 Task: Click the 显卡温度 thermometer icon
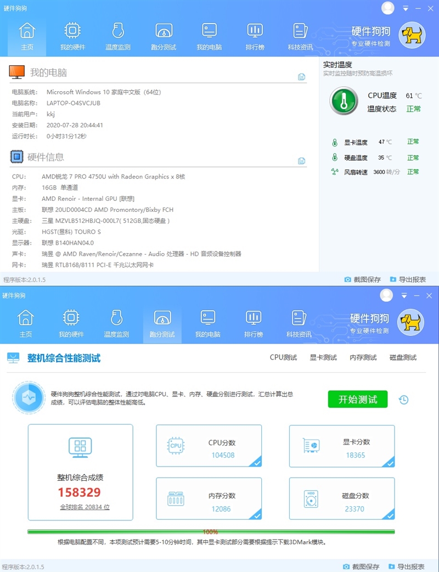coord(335,142)
